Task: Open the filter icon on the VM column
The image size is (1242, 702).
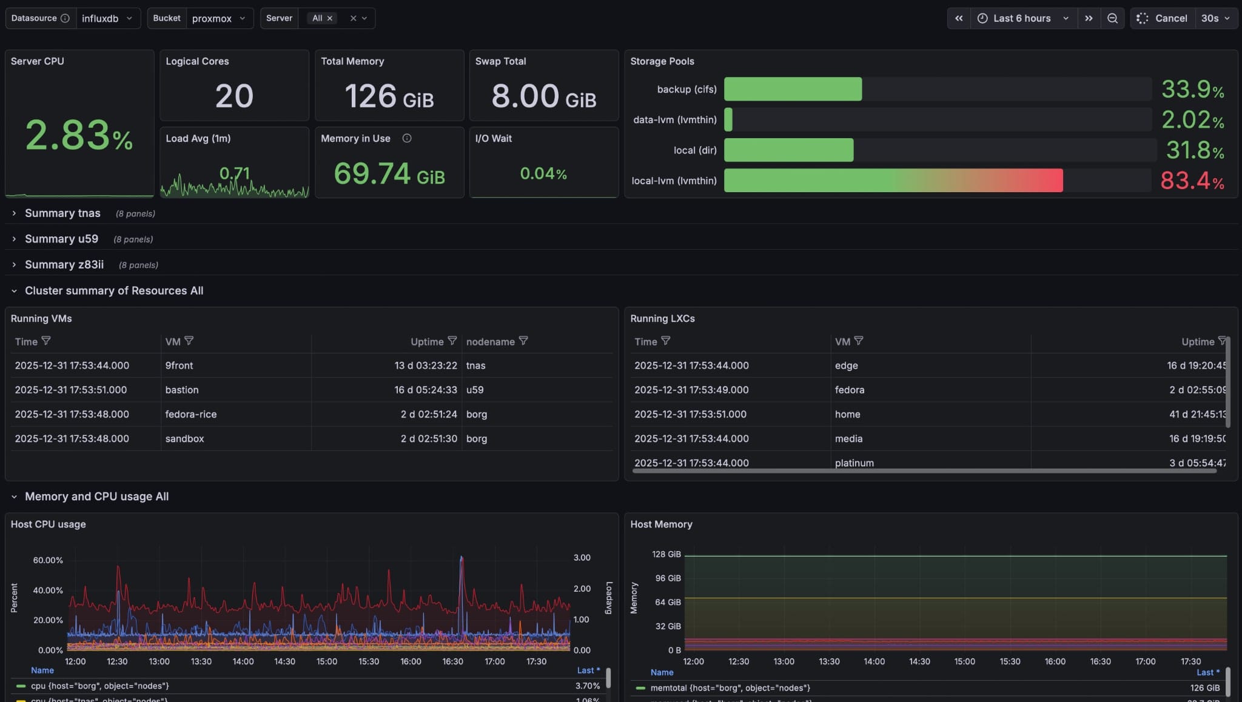Action: [x=189, y=341]
